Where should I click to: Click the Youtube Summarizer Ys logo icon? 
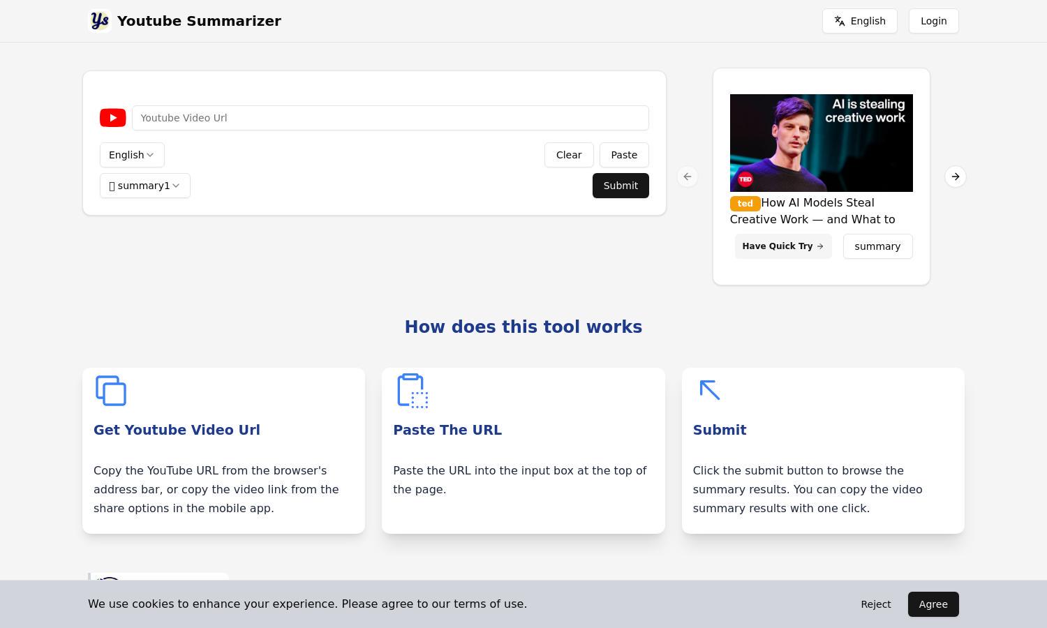100,21
